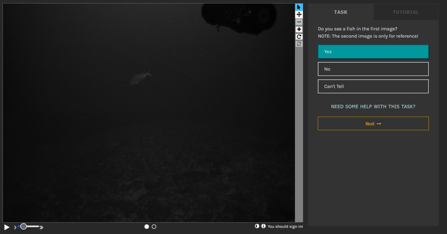Open 'Need some help with this task?'
The width and height of the screenshot is (447, 234).
(373, 107)
